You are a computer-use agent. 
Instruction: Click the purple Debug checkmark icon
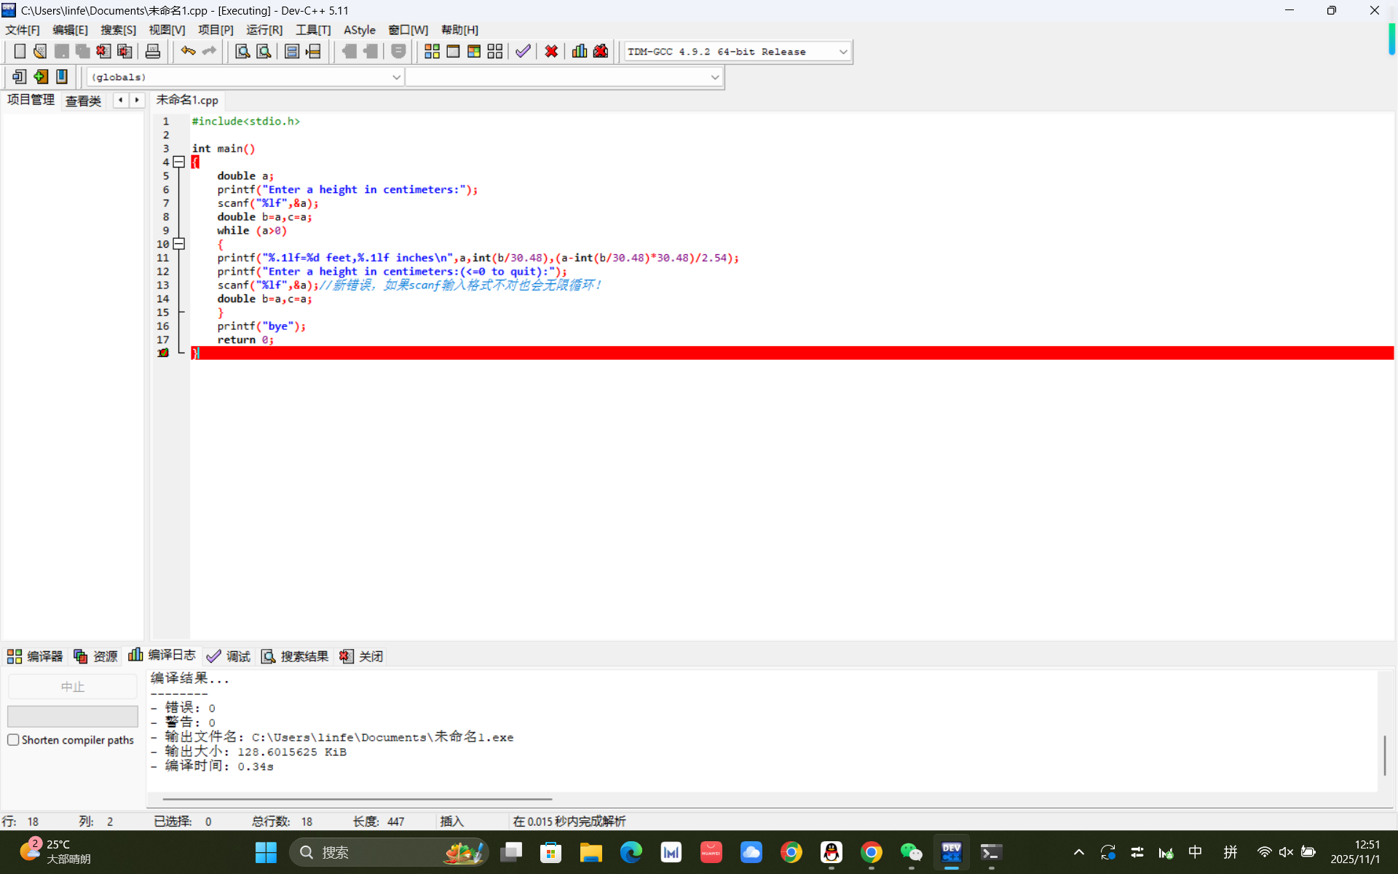point(523,51)
